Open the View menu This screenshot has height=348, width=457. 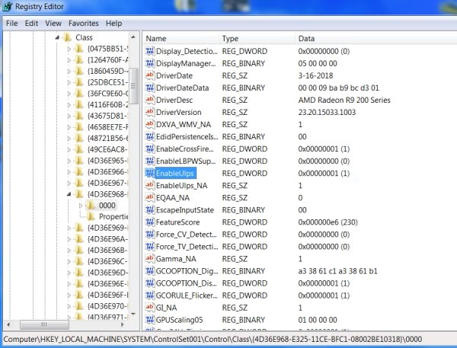tap(53, 24)
